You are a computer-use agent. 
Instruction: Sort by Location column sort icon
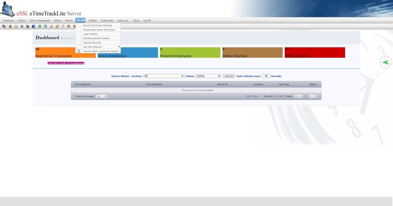tap(266, 84)
